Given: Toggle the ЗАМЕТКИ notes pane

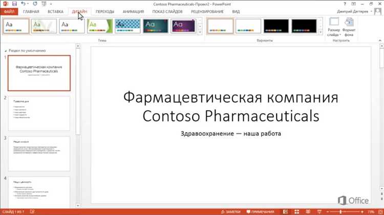Looking at the screenshot, I should 230,212.
